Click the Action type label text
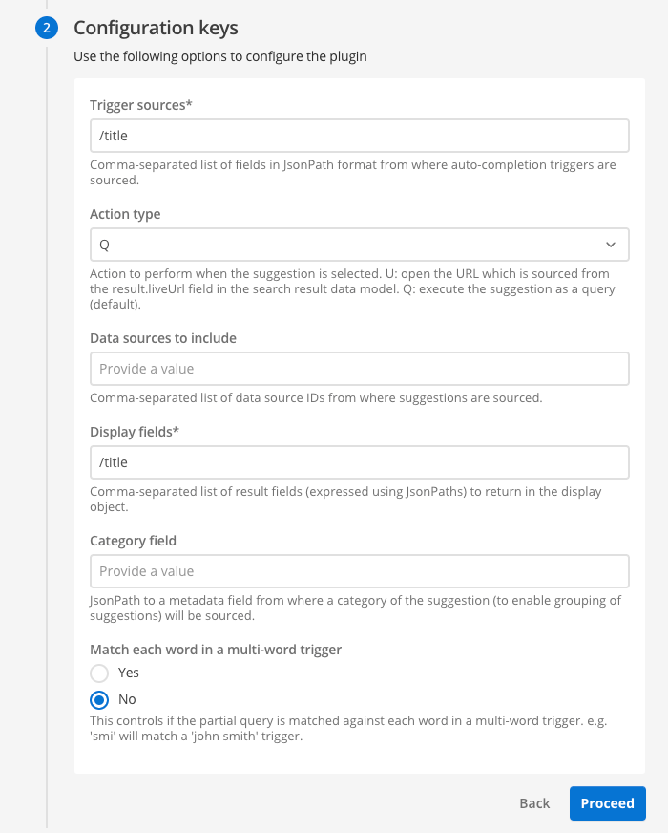Image resolution: width=668 pixels, height=833 pixels. click(125, 214)
